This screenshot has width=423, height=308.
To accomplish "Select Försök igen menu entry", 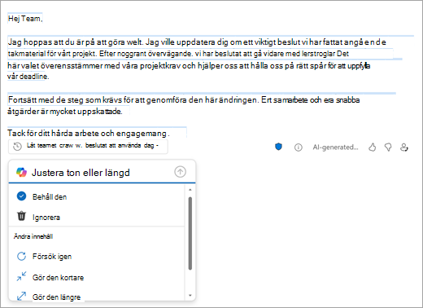I will coord(97,257).
